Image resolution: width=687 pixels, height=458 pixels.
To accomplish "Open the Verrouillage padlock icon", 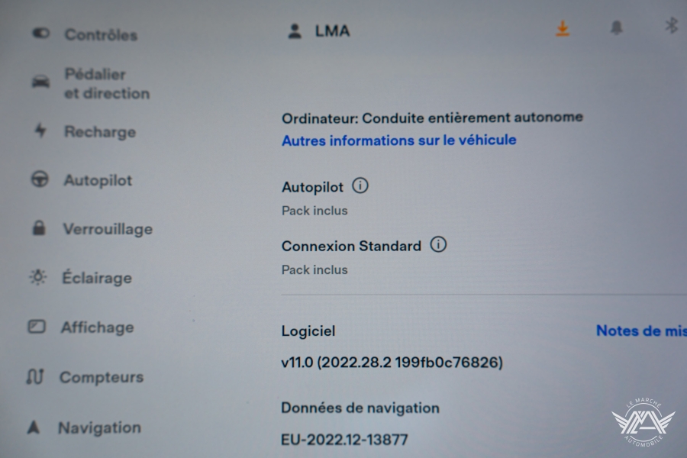I will click(x=39, y=227).
